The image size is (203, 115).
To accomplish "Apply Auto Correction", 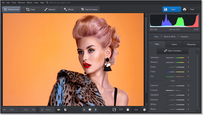I will 173,51.
